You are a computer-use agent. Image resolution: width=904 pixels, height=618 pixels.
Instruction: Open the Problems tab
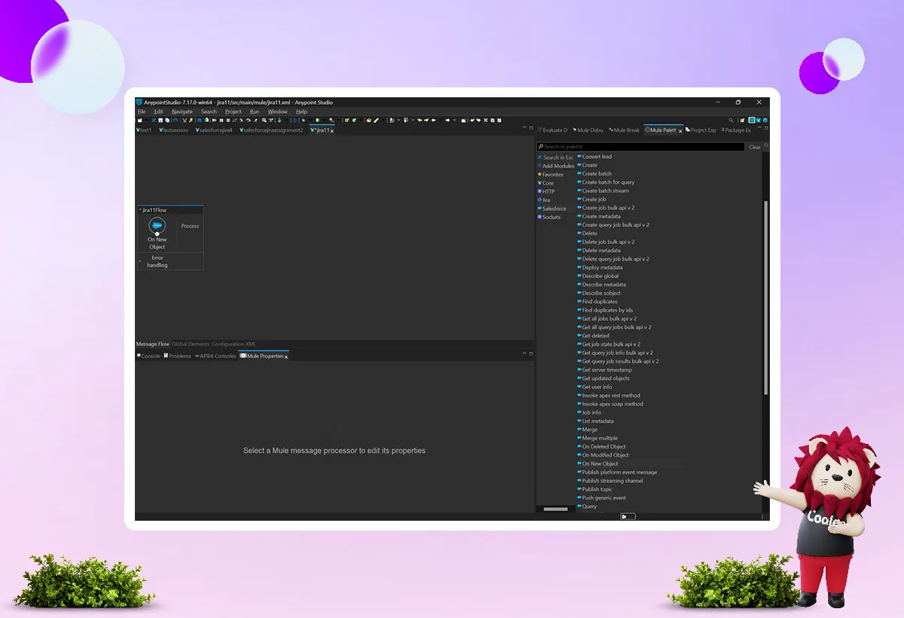[x=178, y=356]
